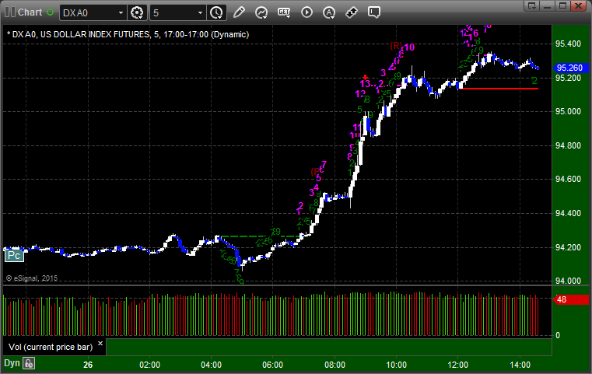Expand the interval 5 dropdown
592x374 pixels.
pos(200,13)
